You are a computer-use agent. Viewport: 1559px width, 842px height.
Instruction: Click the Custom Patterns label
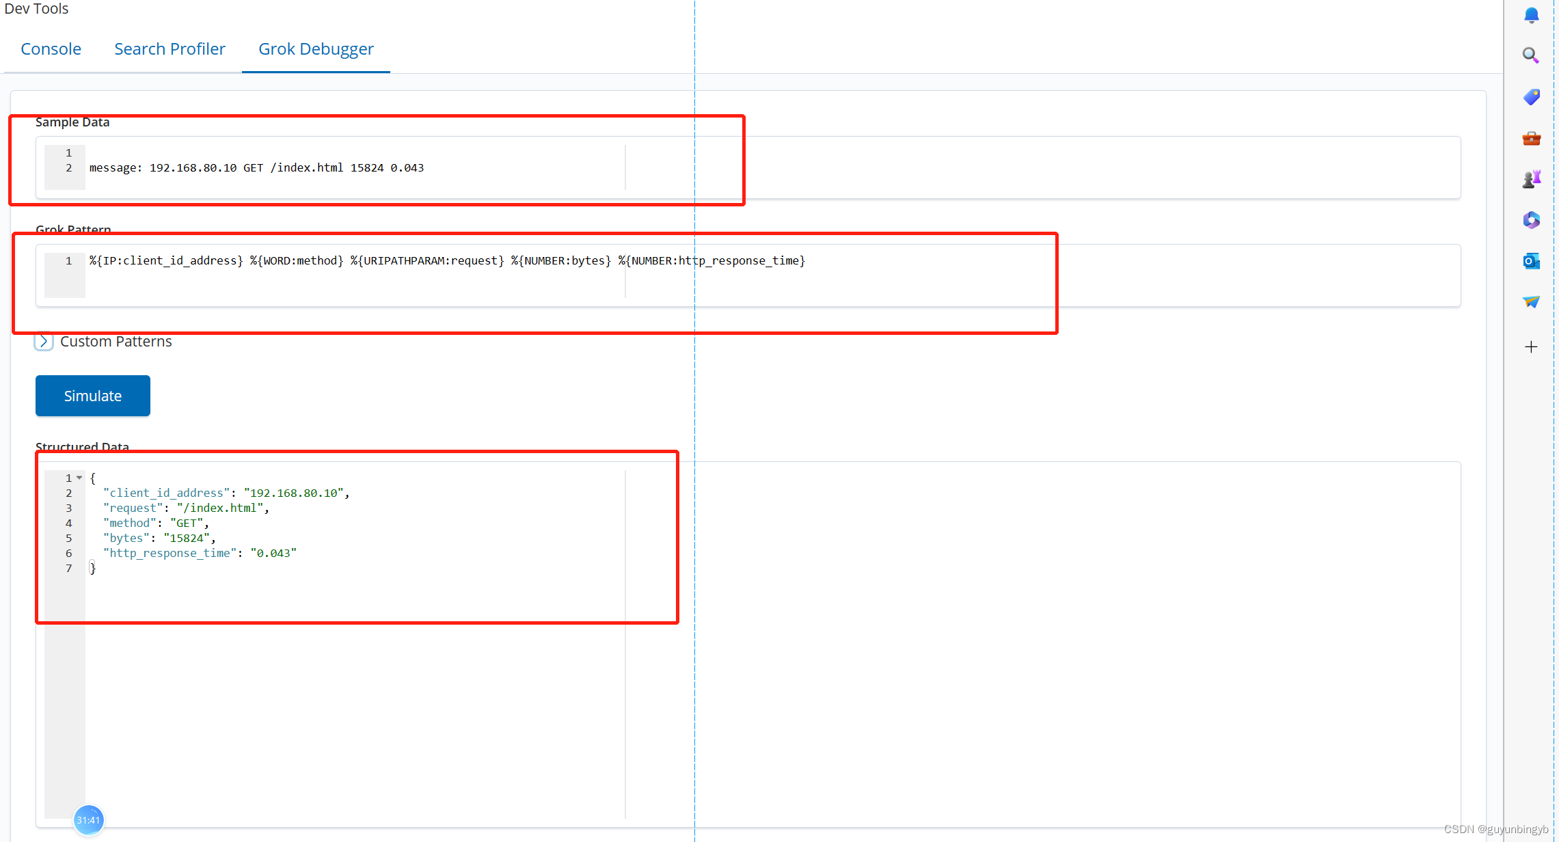116,341
